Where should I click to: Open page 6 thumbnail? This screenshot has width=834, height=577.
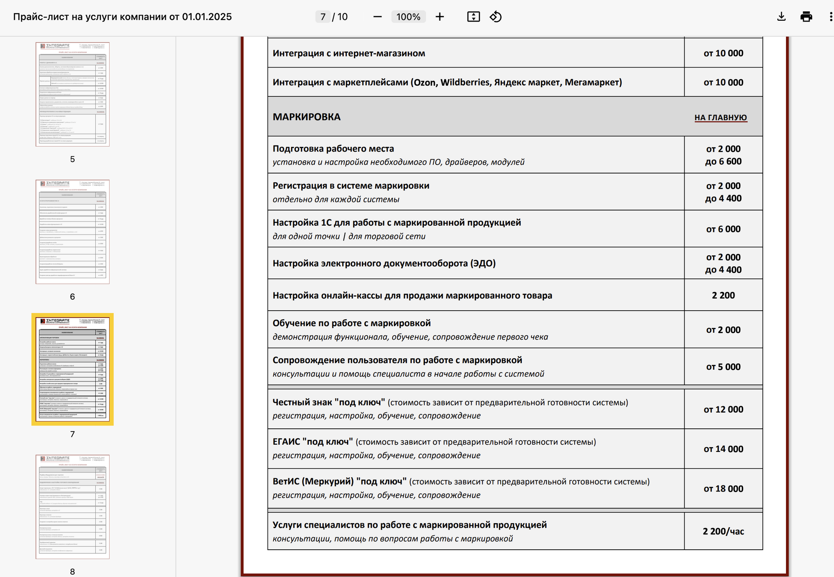72,232
